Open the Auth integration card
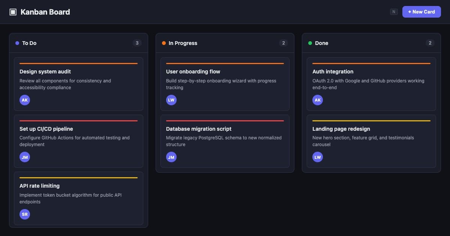This screenshot has height=236, width=450. coord(371,84)
